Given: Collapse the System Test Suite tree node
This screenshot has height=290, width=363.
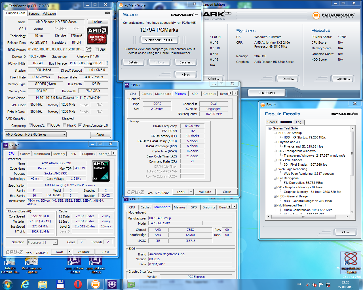Looking at the screenshot, I should coord(270,128).
